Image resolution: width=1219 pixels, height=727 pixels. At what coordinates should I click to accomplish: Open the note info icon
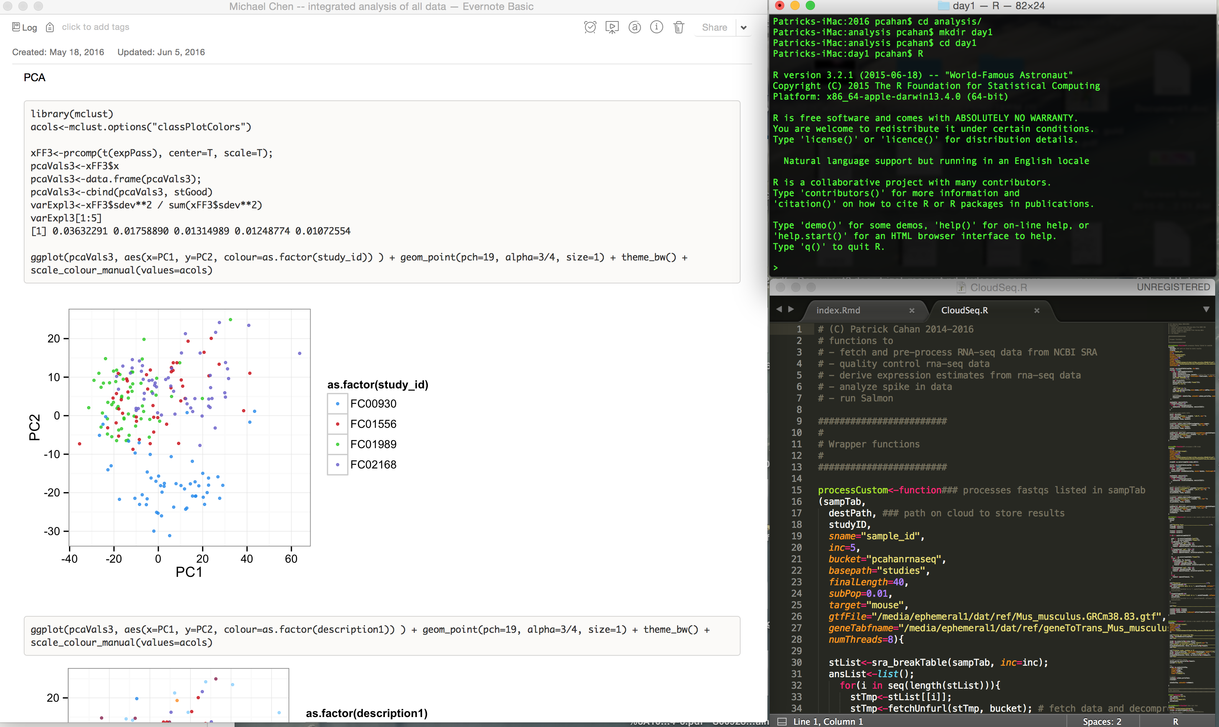click(656, 28)
